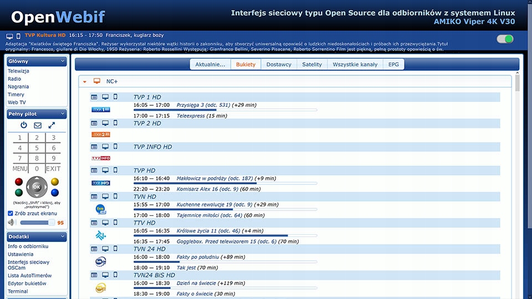Image resolution: width=532 pixels, height=299 pixels.
Task: Toggle the green switch in the top bar
Action: click(505, 39)
